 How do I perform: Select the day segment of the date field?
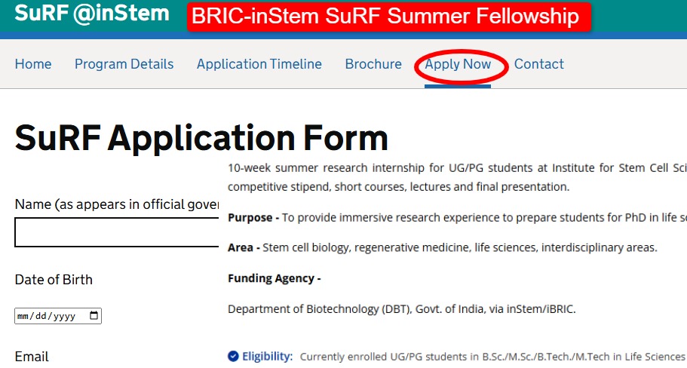[x=41, y=317]
